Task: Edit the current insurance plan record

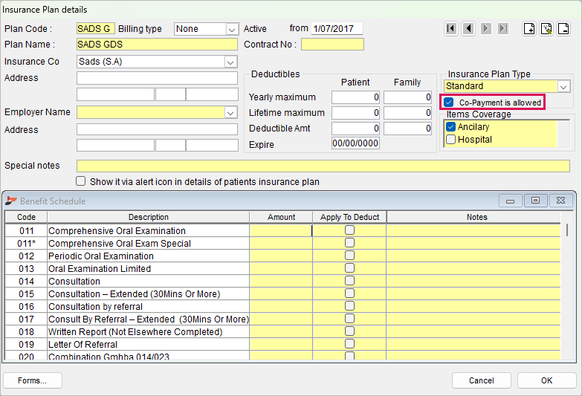Action: (546, 28)
